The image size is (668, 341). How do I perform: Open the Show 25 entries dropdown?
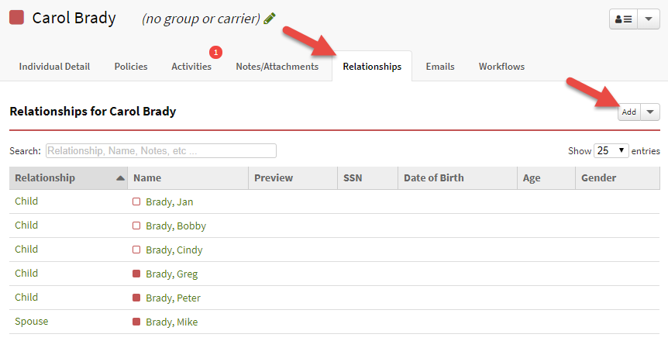pyautogui.click(x=611, y=151)
